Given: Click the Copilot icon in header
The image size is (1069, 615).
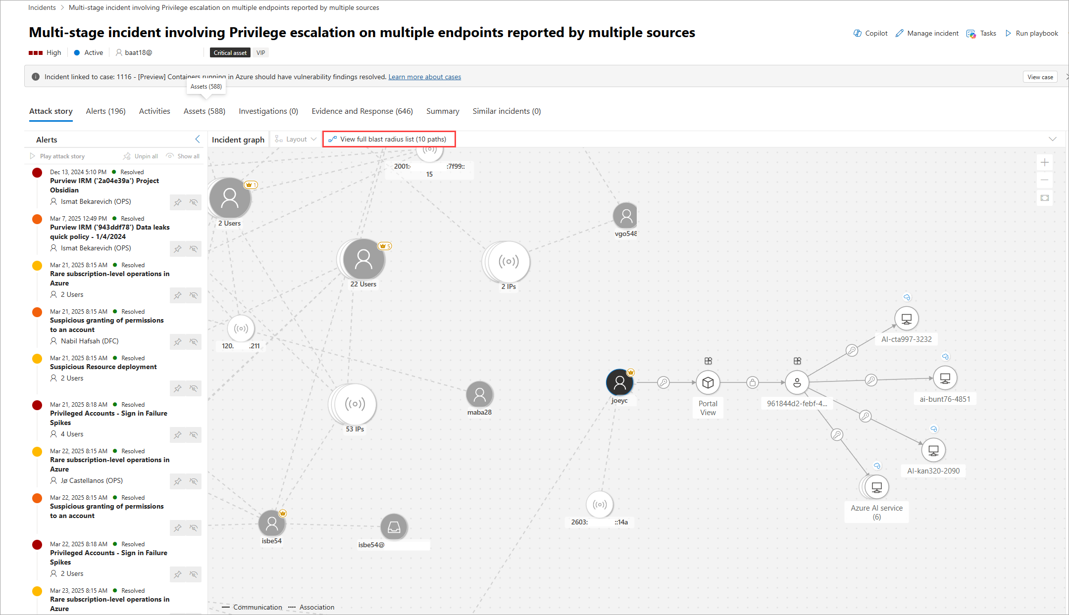Looking at the screenshot, I should 858,33.
